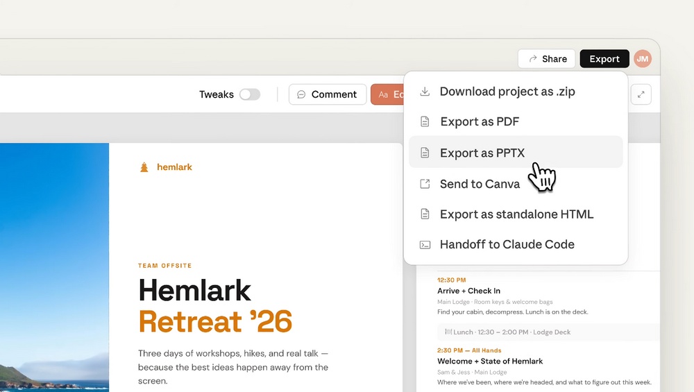
Task: Click the download icon for project .zip
Action: coord(425,92)
